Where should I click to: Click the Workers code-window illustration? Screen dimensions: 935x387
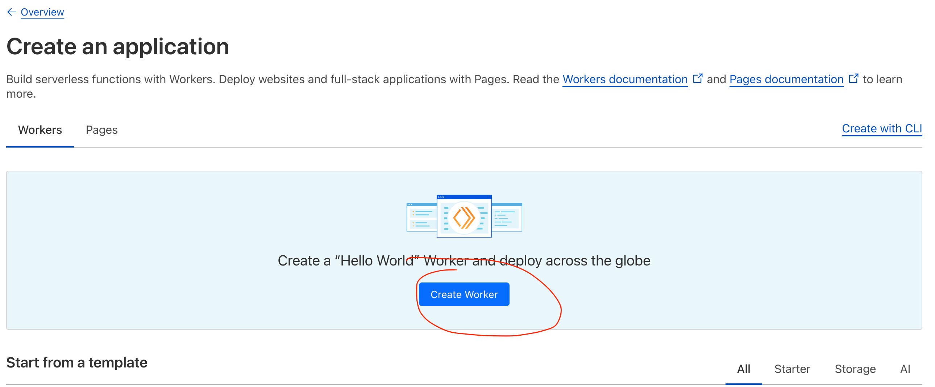pyautogui.click(x=464, y=216)
